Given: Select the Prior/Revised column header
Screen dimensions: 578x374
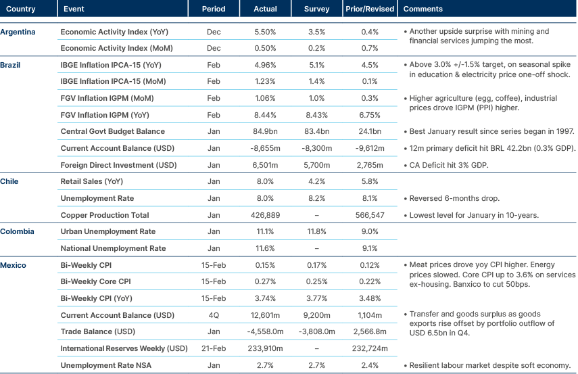Looking at the screenshot, I should click(x=369, y=9).
